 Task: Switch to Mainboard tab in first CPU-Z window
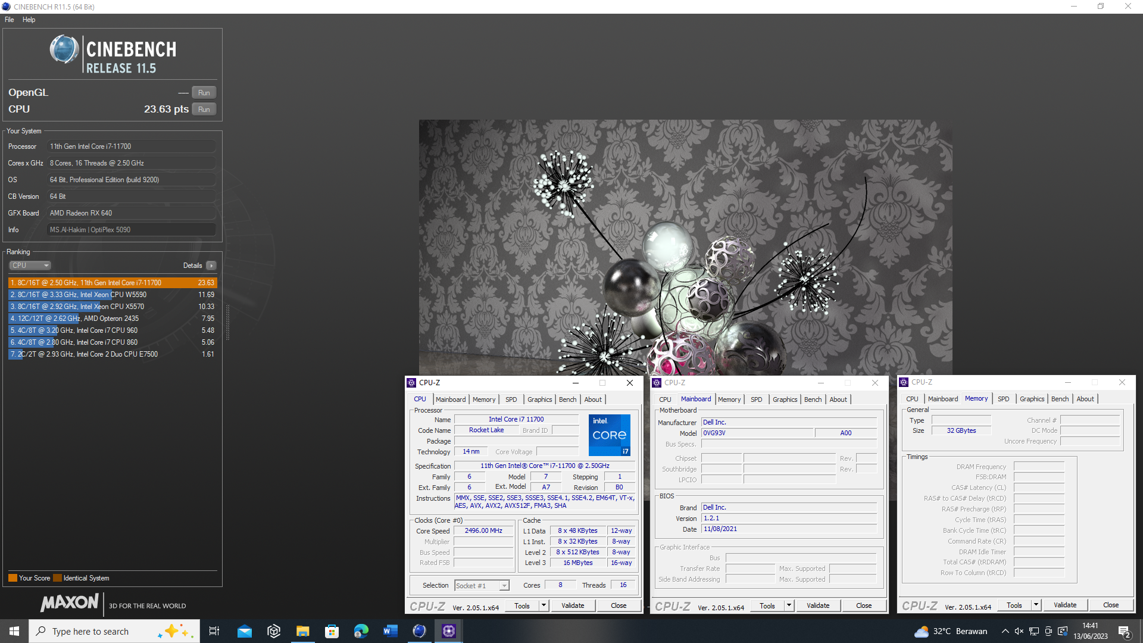pos(451,399)
